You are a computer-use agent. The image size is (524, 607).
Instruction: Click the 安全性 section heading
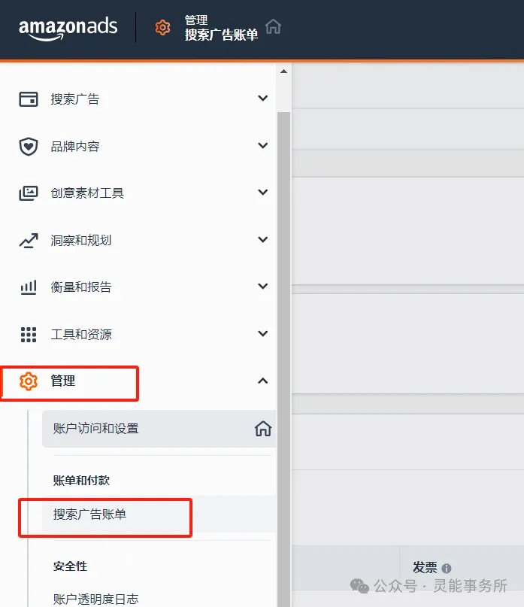pyautogui.click(x=70, y=566)
